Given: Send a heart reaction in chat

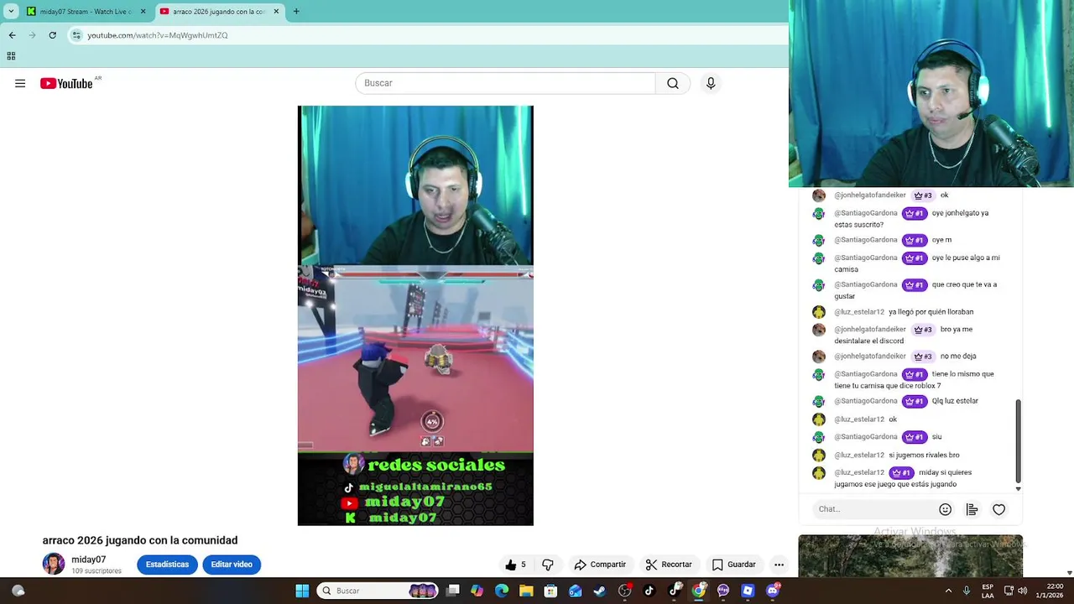Looking at the screenshot, I should pos(998,509).
